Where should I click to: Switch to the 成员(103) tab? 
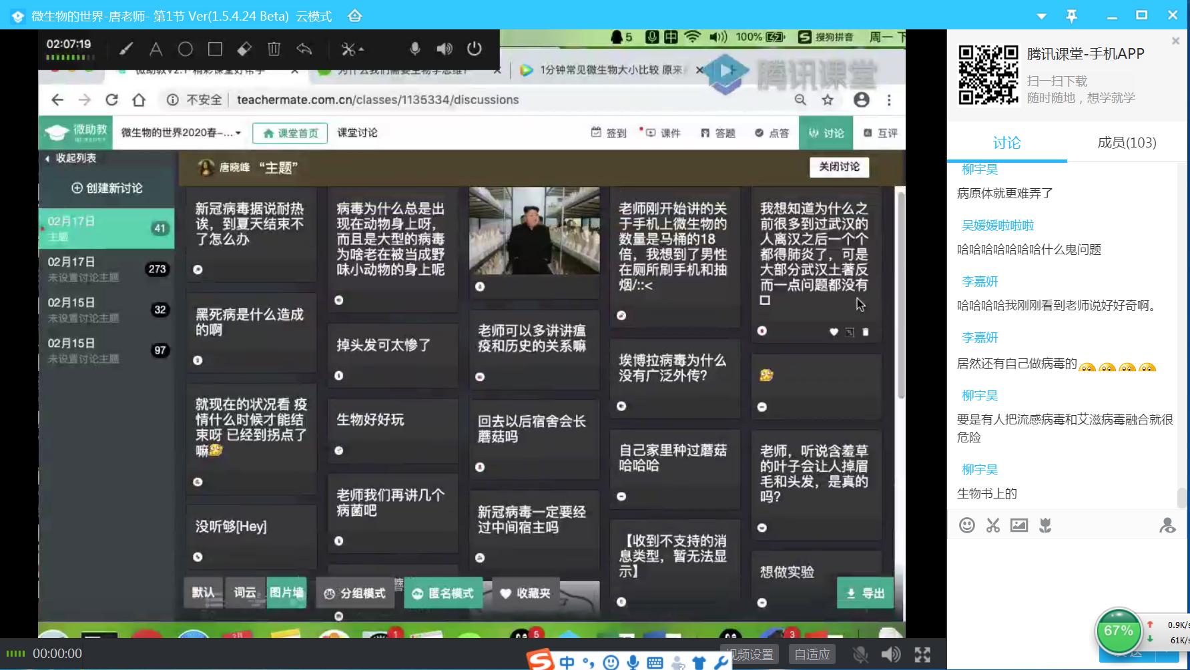pos(1126,143)
